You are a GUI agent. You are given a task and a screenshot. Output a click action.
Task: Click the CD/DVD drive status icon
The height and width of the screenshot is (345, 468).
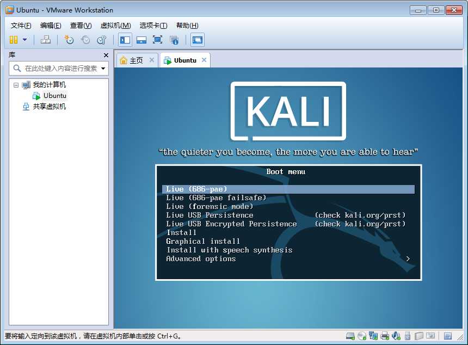[362, 336]
